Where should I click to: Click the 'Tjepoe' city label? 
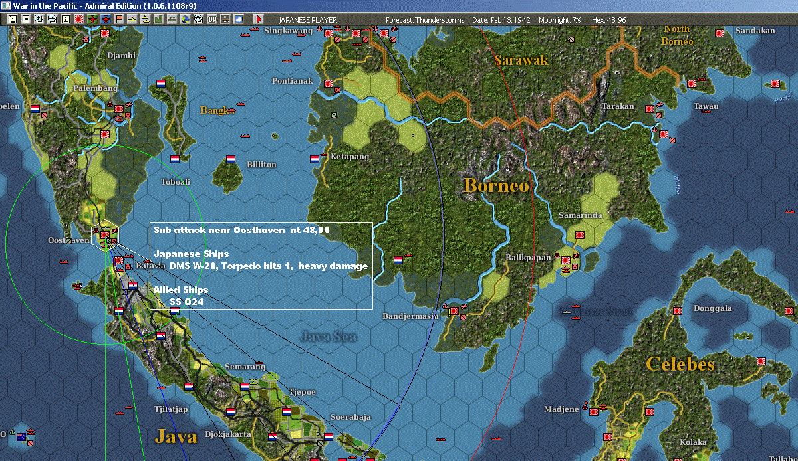coord(302,391)
